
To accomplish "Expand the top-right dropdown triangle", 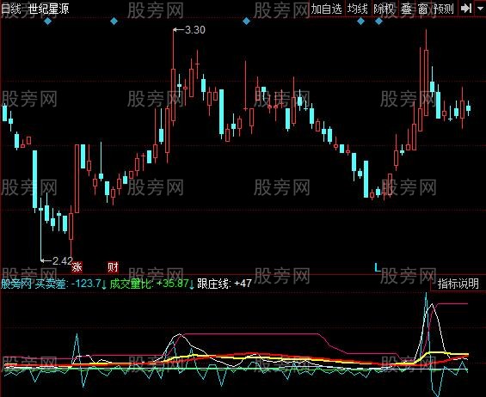I will (x=480, y=9).
